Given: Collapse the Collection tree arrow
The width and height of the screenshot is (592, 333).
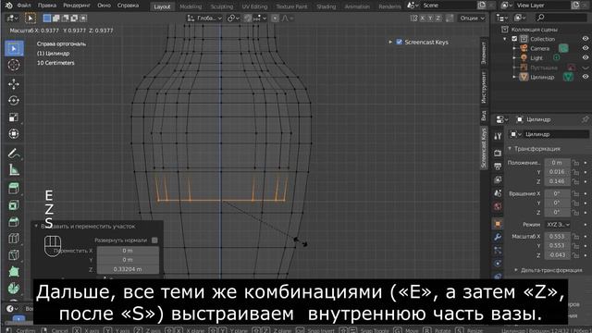Looking at the screenshot, I should click(x=505, y=39).
